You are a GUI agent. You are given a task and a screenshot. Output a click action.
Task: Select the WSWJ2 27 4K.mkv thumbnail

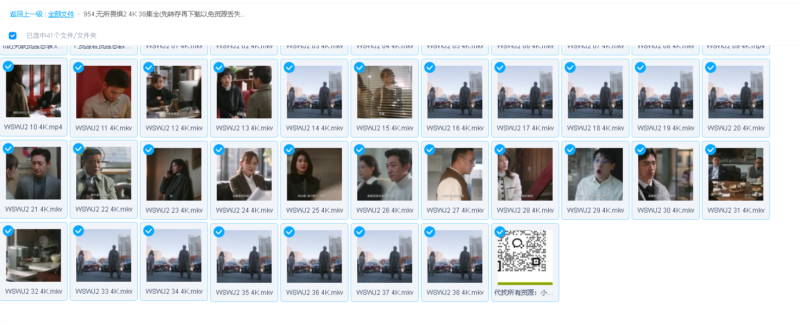coord(455,174)
